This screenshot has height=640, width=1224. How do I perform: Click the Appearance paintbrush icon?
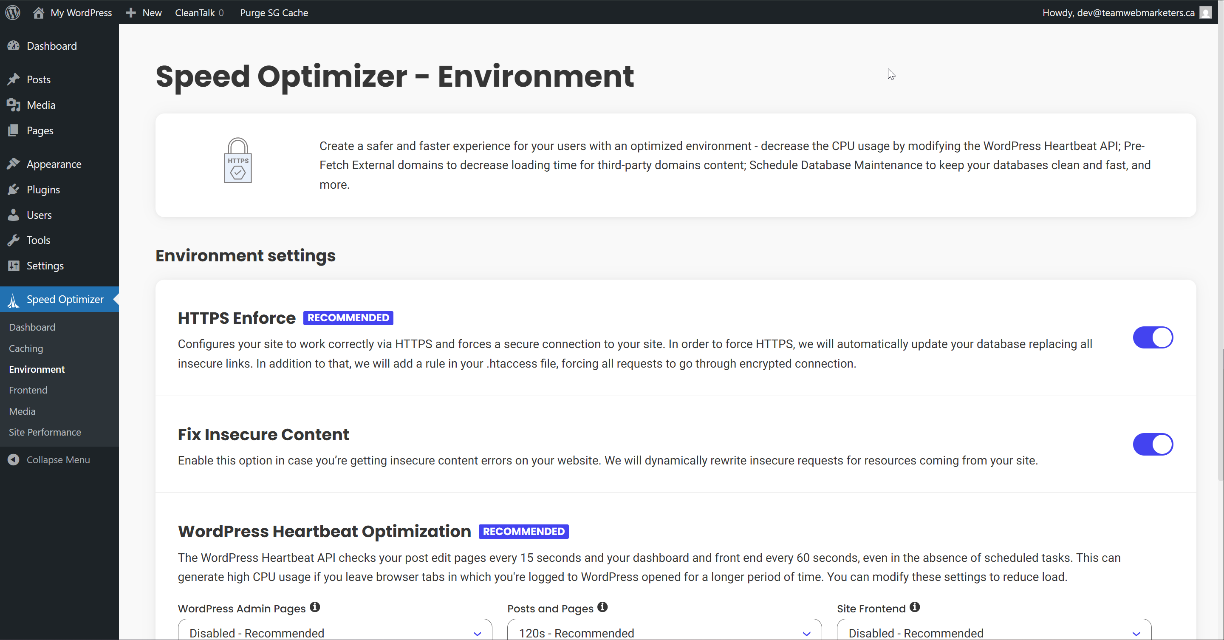click(x=13, y=164)
